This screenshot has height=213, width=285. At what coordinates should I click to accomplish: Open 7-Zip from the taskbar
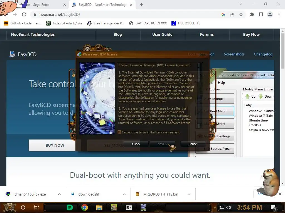pyautogui.click(x=129, y=207)
